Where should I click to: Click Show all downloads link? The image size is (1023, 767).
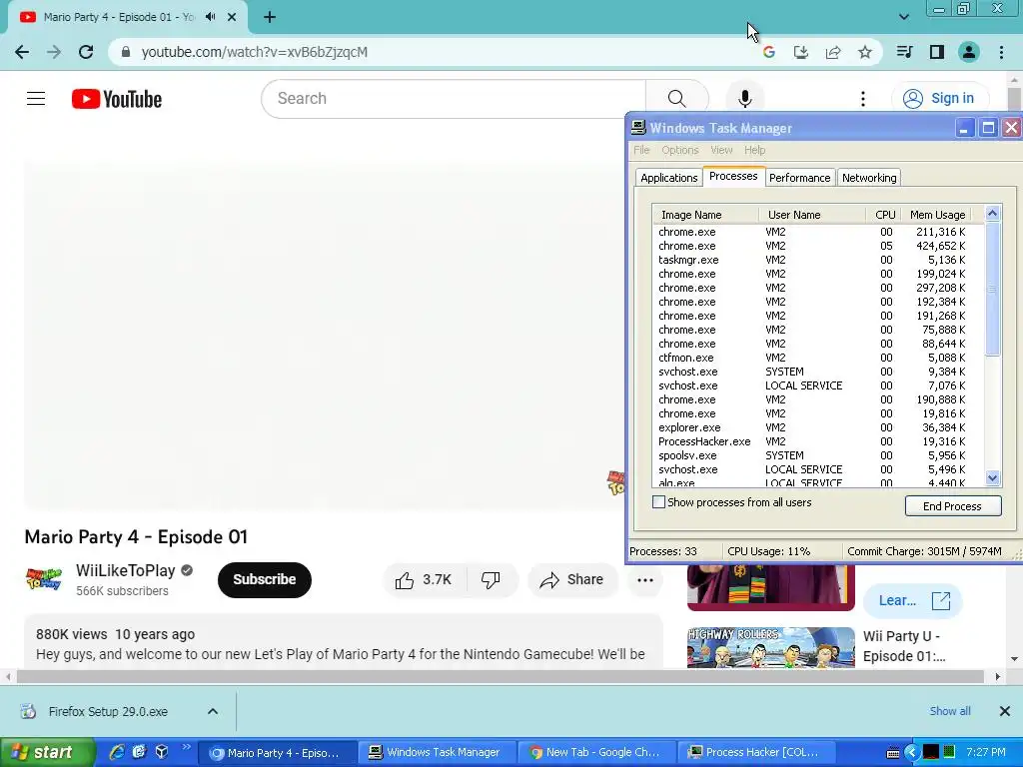950,711
